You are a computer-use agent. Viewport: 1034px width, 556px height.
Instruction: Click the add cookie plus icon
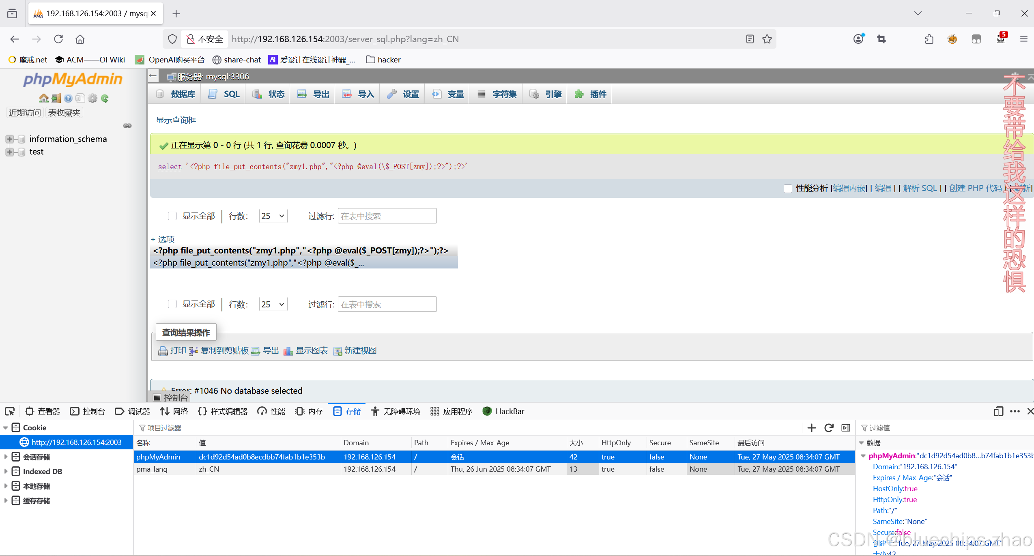click(x=811, y=428)
